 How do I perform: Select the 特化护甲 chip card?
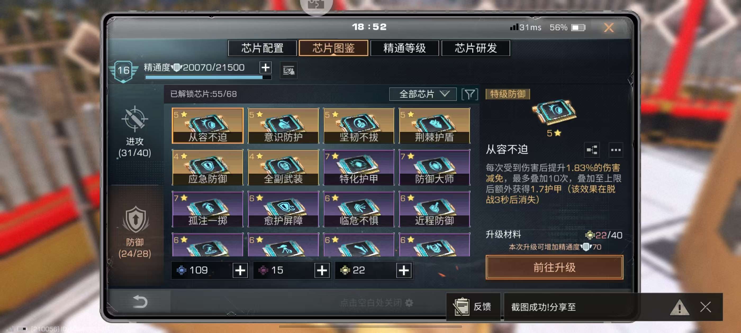click(x=358, y=167)
